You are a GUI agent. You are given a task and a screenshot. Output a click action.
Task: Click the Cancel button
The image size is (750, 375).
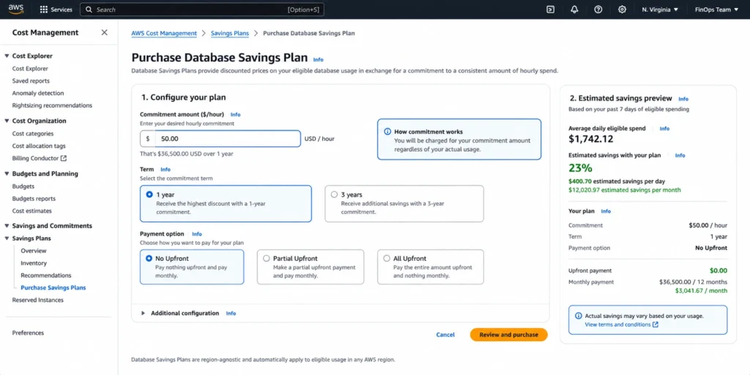(445, 335)
